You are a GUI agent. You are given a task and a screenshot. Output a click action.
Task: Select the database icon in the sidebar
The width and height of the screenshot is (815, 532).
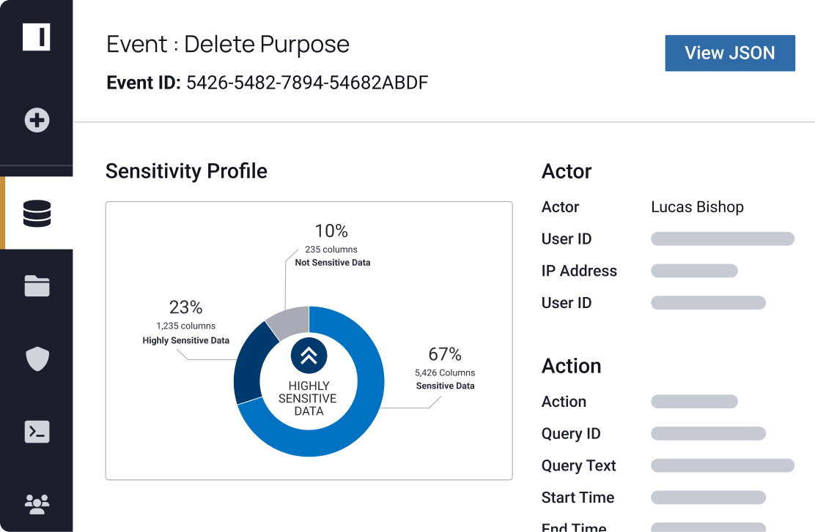pyautogui.click(x=36, y=213)
